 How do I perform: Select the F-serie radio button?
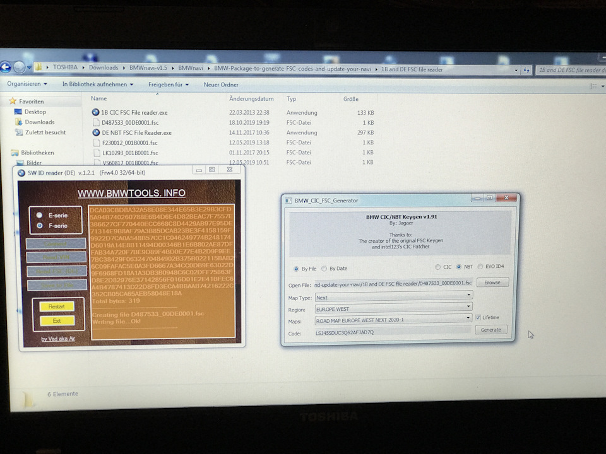click(x=39, y=226)
